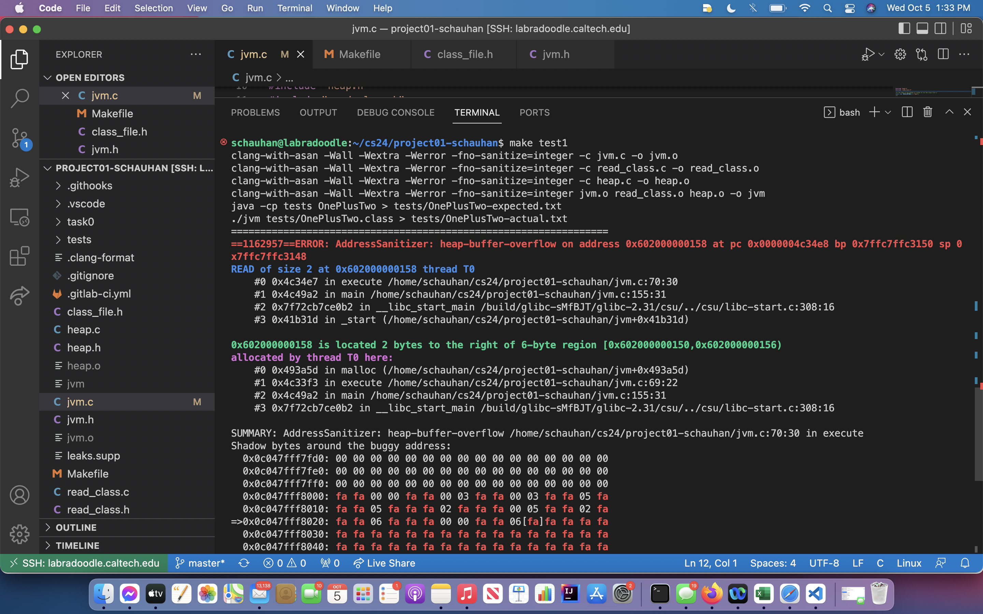Toggle the primary side bar layout button

[904, 29]
